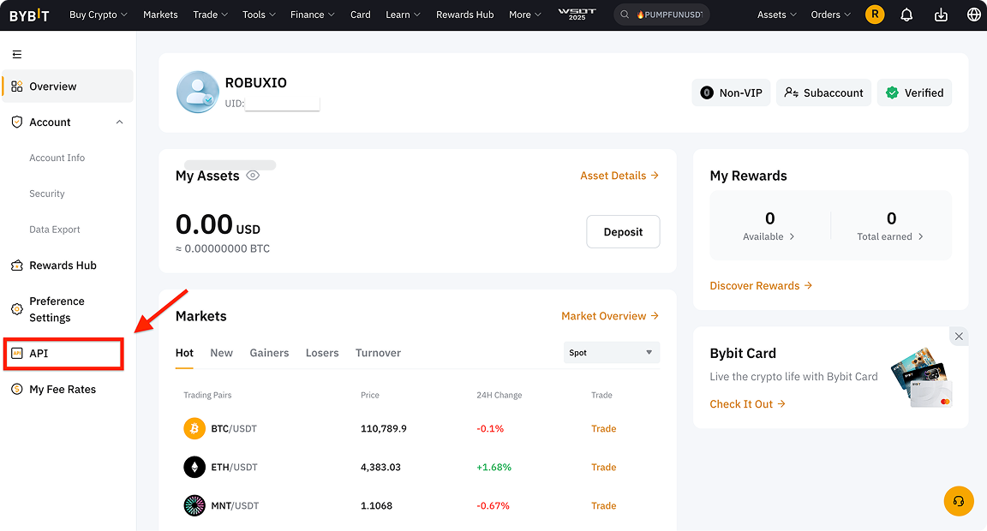
Task: Trade the MNT/USDT pair
Action: [604, 505]
